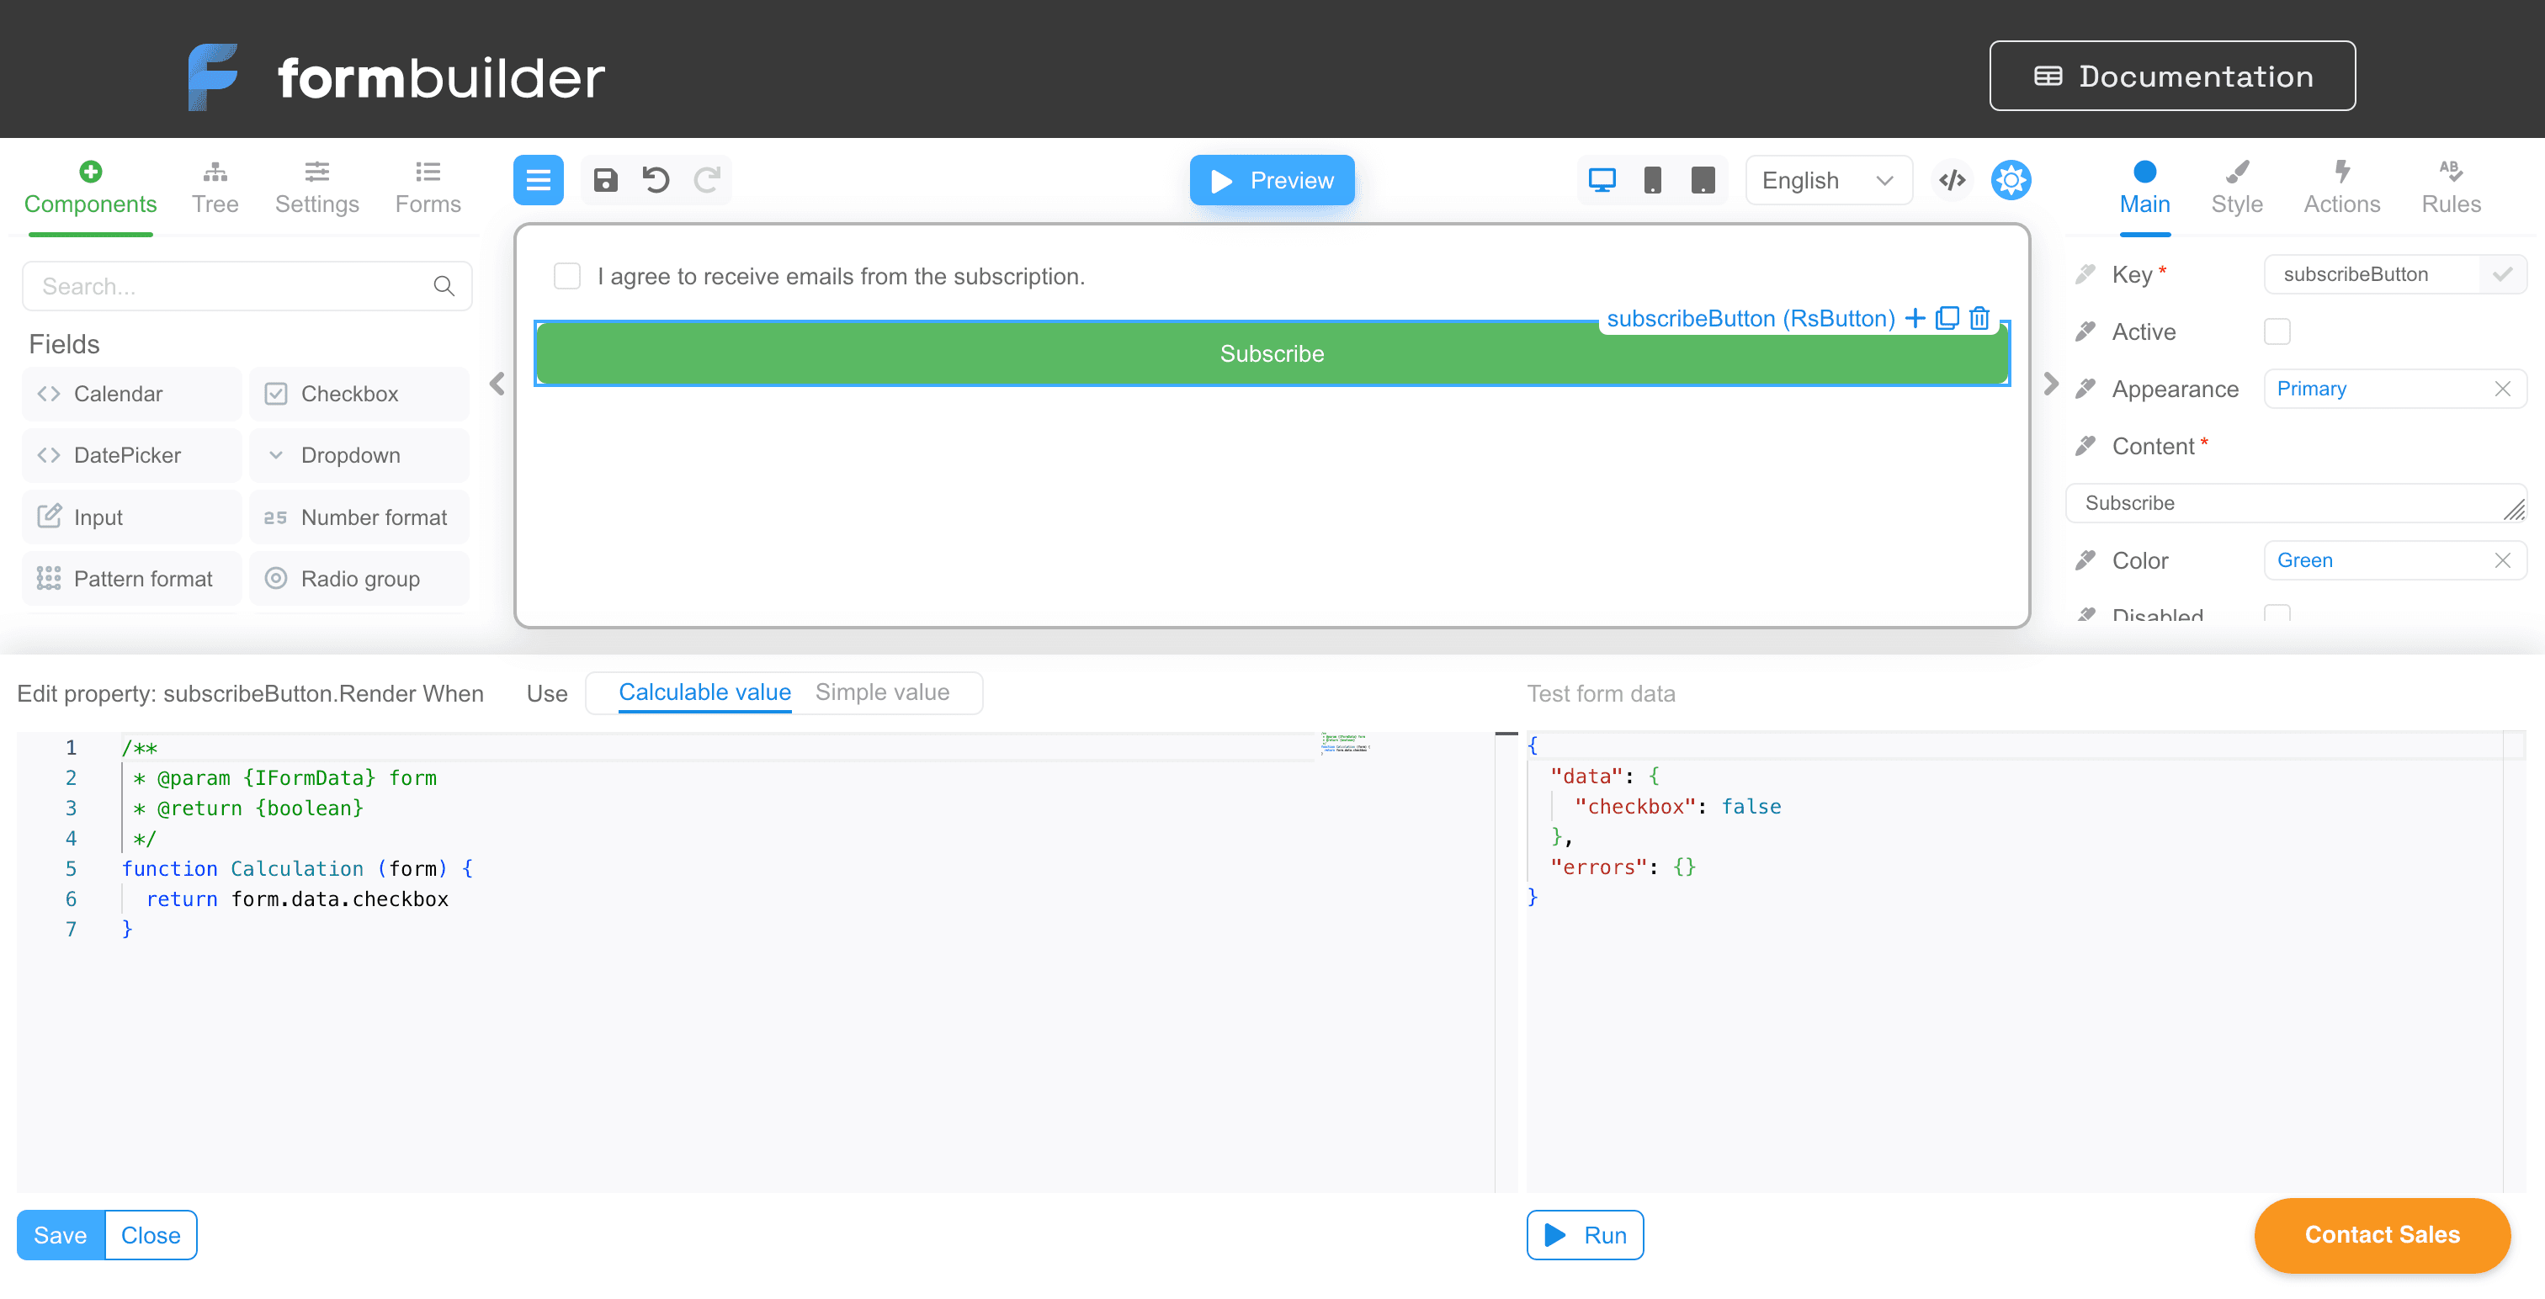Screen dimensions: 2545x1299
Task: Switch to desktop view mode
Action: point(1602,180)
